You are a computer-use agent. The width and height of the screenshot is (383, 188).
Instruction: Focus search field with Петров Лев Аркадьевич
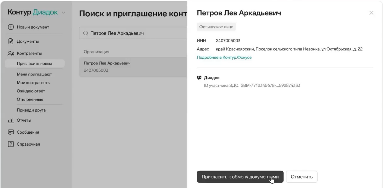tap(133, 33)
